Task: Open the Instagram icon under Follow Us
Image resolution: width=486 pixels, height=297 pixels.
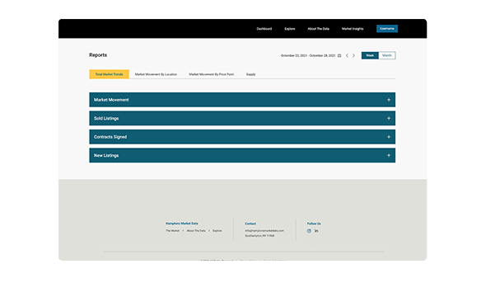Action: [309, 231]
